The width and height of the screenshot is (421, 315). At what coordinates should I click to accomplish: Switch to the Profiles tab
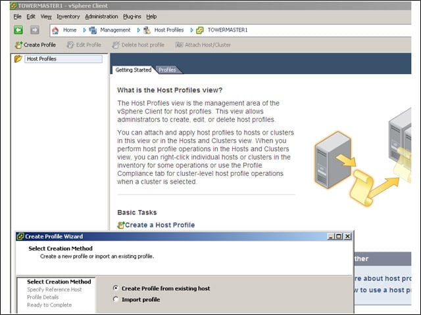[x=167, y=70]
